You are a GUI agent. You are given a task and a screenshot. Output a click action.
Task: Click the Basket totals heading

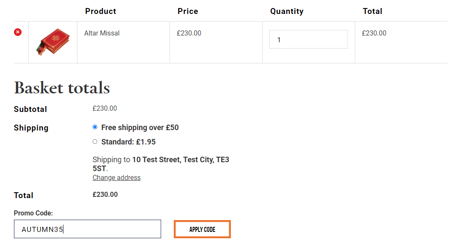pyautogui.click(x=62, y=88)
